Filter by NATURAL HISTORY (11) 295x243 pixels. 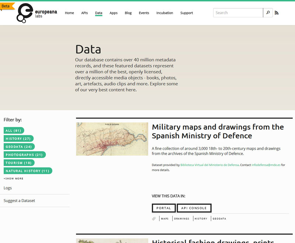[x=28, y=171]
